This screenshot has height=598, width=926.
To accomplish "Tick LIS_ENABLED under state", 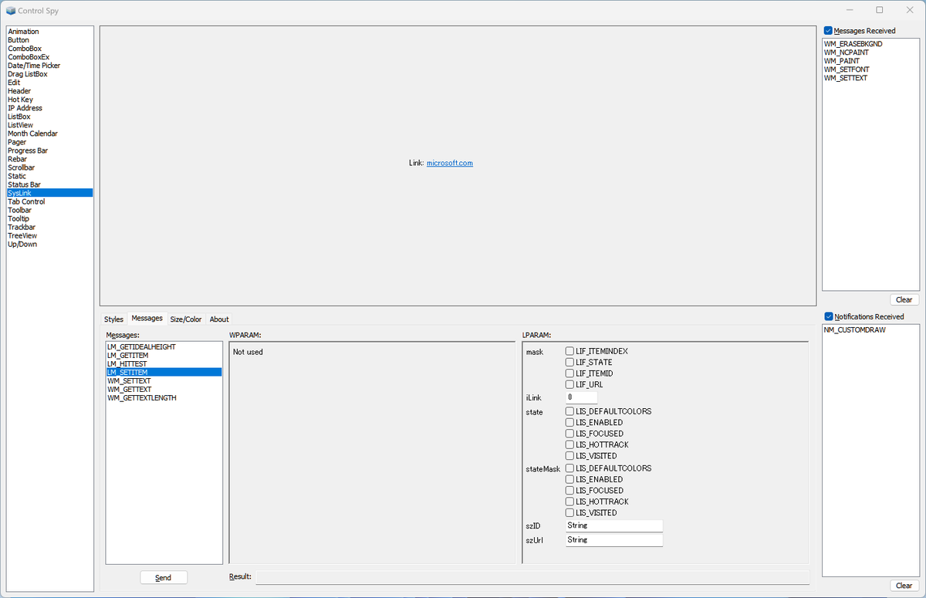I will [x=569, y=423].
